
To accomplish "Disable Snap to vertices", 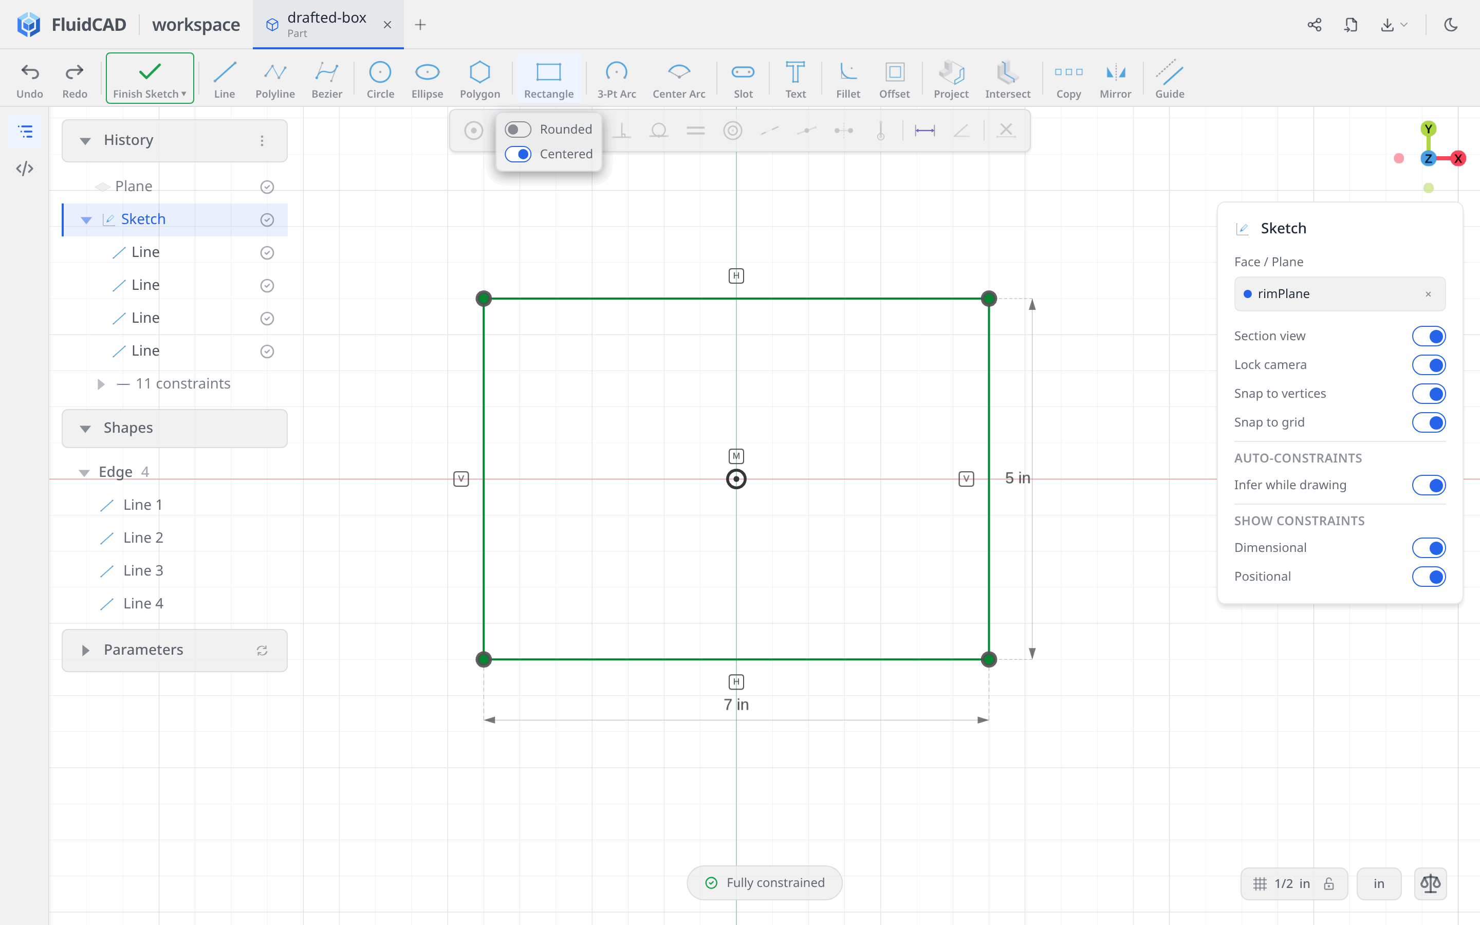I will coord(1429,393).
